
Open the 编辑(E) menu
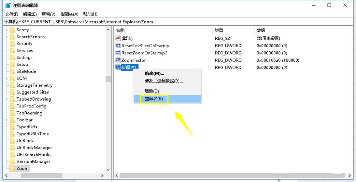(x=30, y=14)
